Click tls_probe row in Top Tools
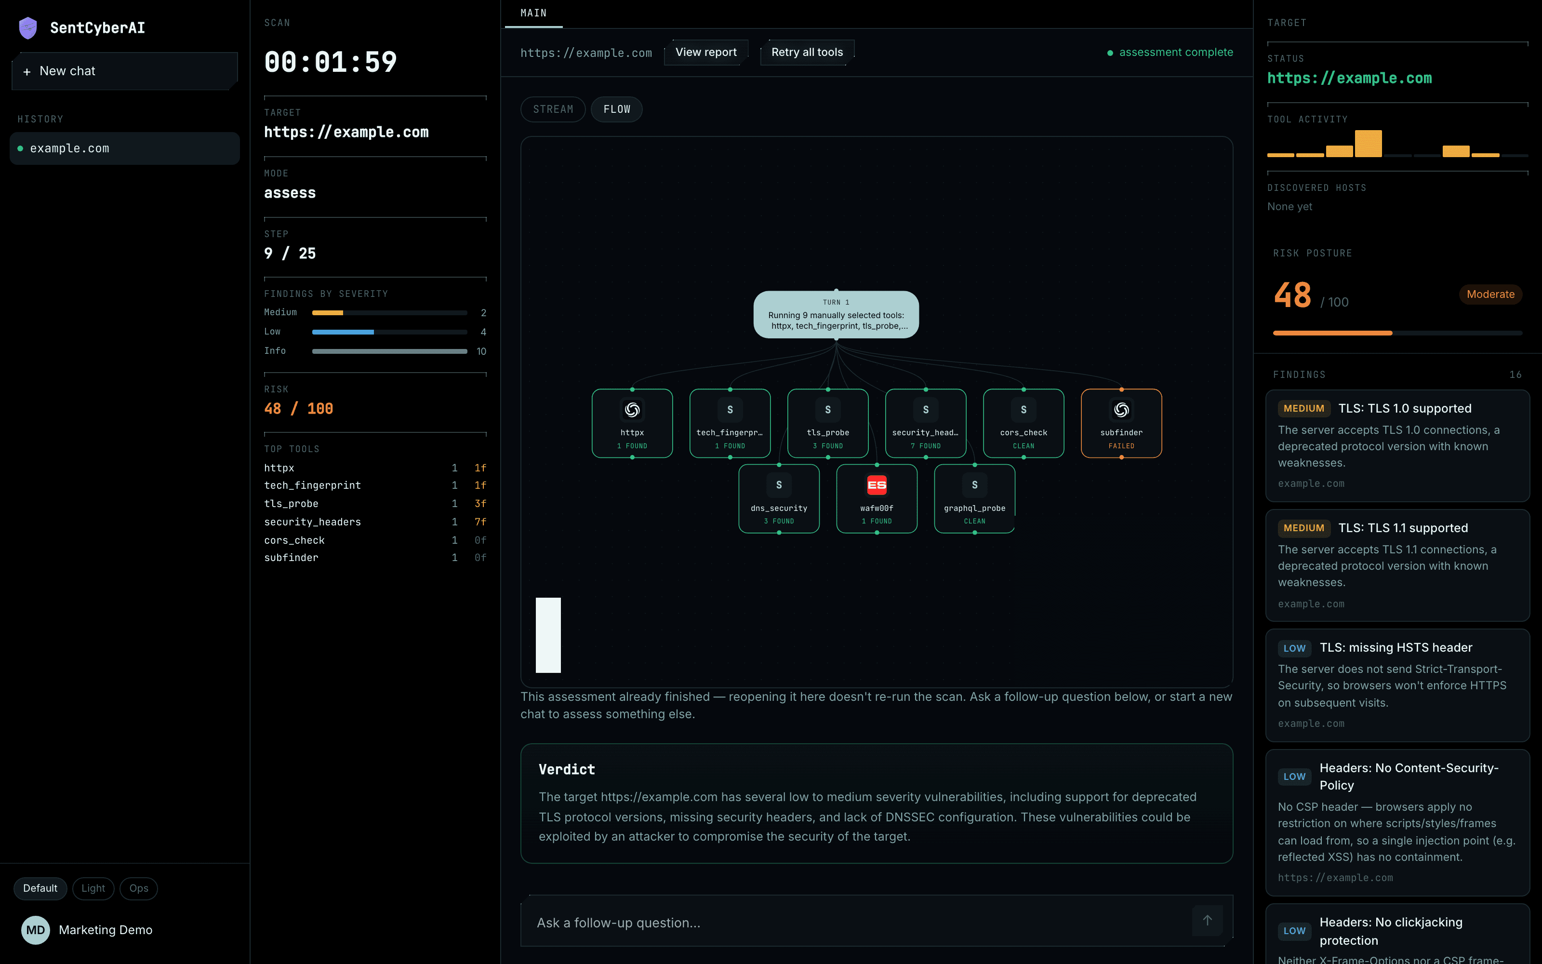The width and height of the screenshot is (1542, 964). (375, 504)
